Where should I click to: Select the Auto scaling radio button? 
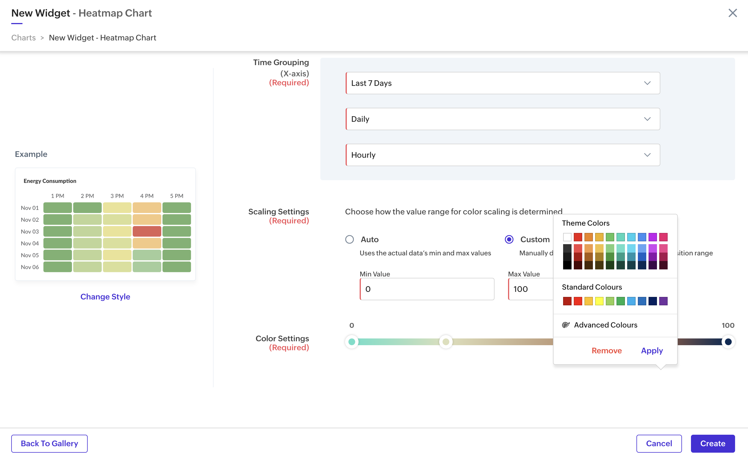point(349,239)
